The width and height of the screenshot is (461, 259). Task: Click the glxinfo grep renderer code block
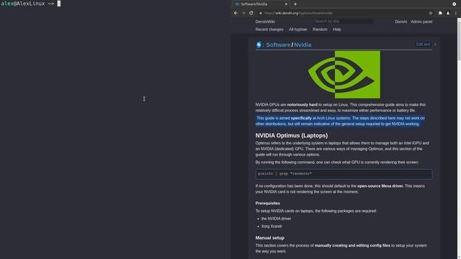tap(344, 174)
